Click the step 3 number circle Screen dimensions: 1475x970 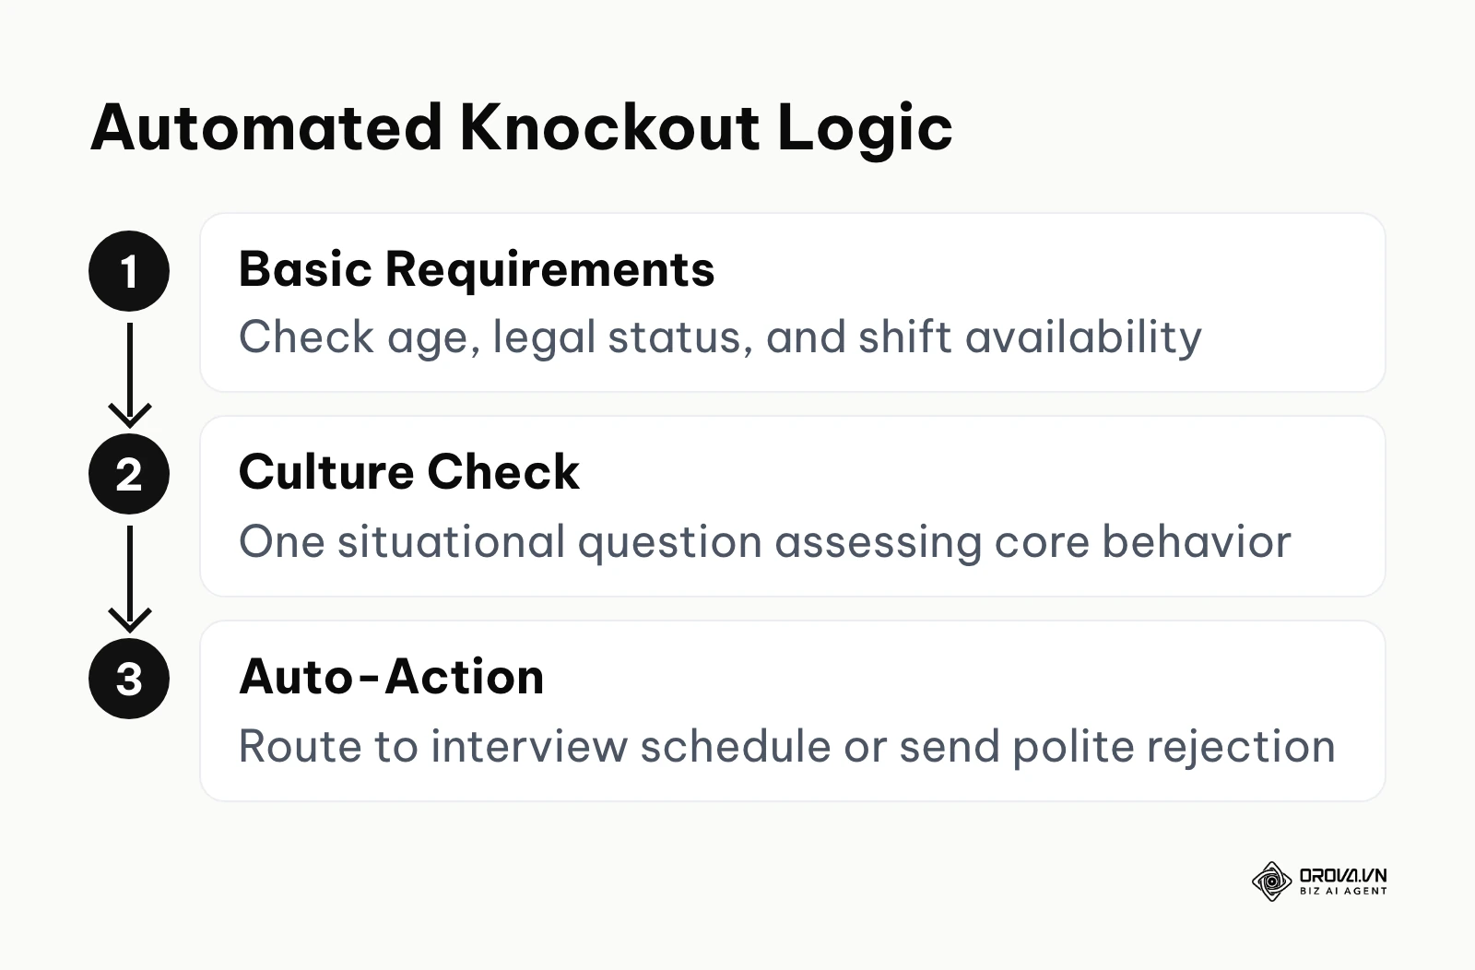tap(129, 679)
